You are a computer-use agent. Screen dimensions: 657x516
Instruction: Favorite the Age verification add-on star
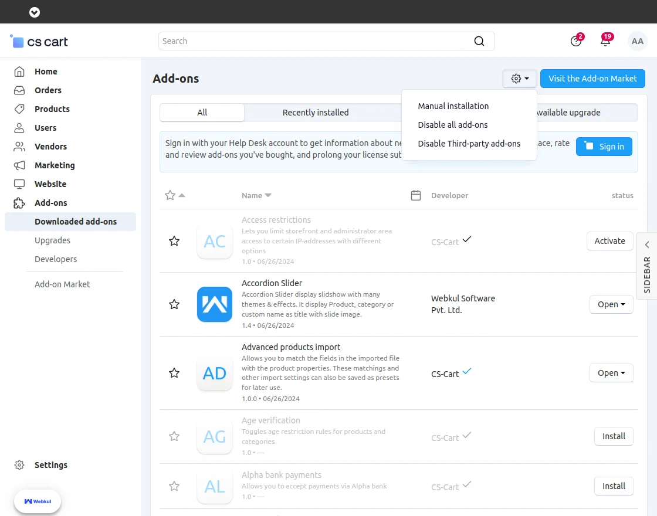[174, 436]
